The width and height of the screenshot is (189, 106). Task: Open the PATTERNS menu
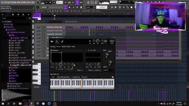[x=13, y=2]
